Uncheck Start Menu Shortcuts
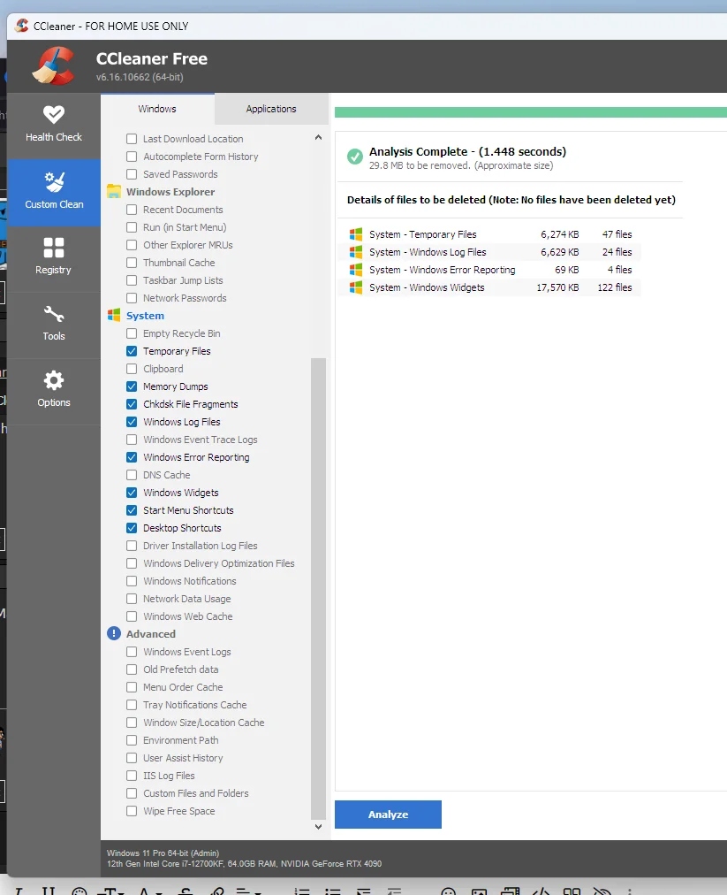Screen dimensions: 727x895 pos(132,510)
